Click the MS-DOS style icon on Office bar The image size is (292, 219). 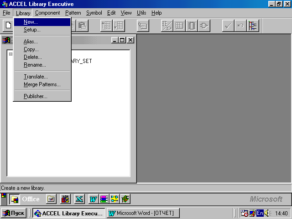click(65, 199)
